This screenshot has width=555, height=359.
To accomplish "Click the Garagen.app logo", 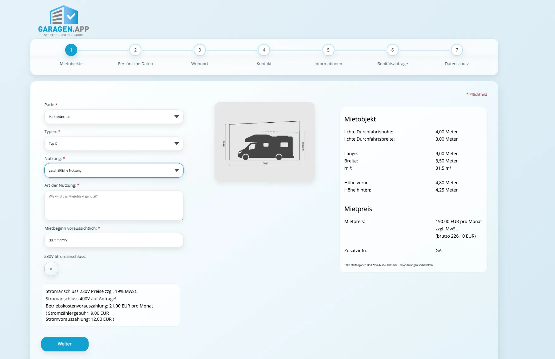I will (x=64, y=21).
